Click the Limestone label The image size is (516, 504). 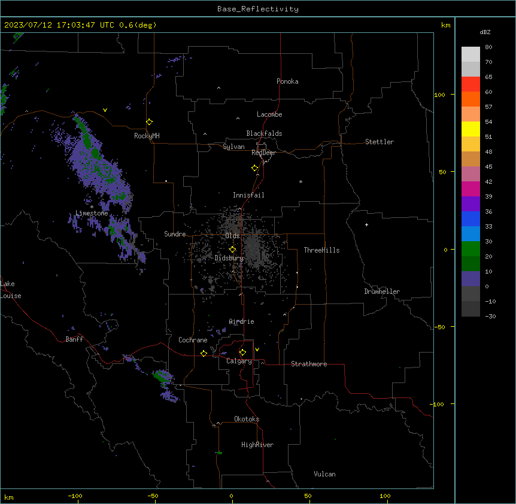(x=92, y=213)
